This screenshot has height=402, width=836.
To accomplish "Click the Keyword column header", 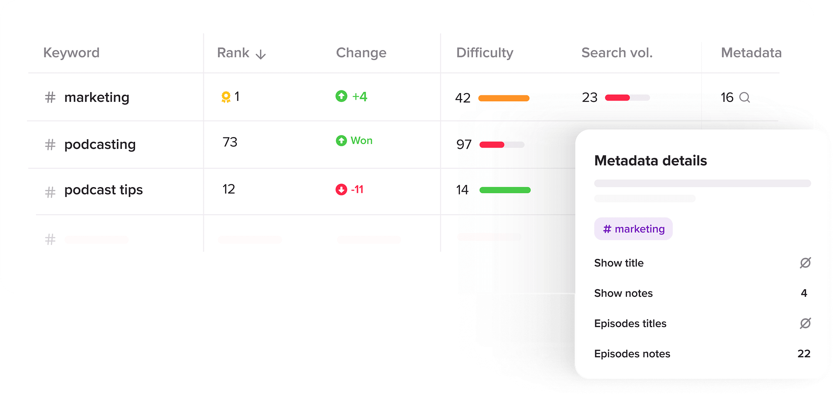I will pyautogui.click(x=71, y=53).
